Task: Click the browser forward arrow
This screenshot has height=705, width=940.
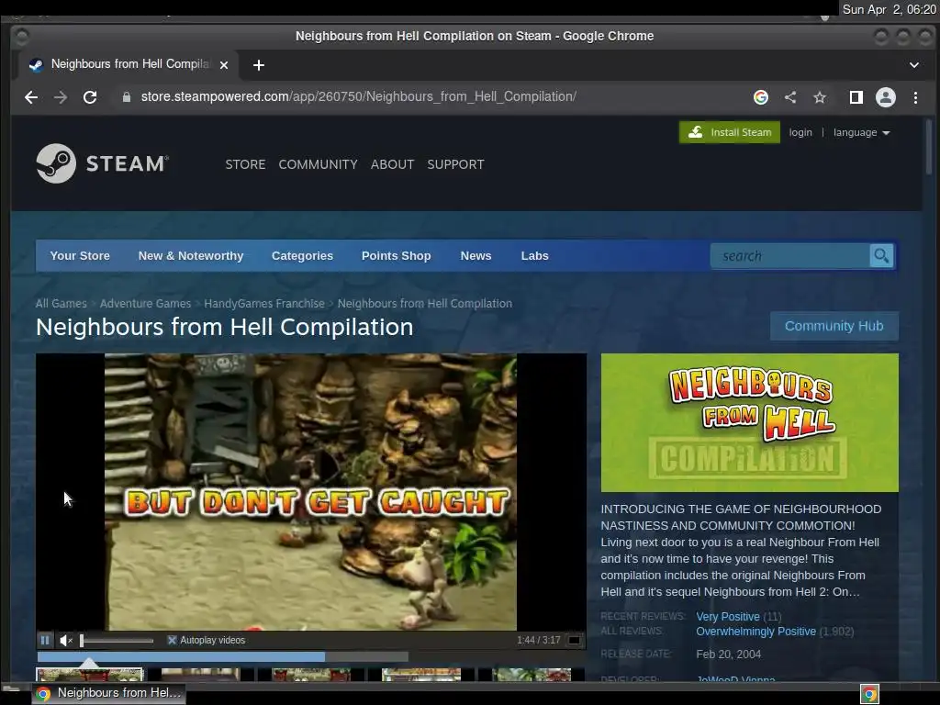Action: 61,97
